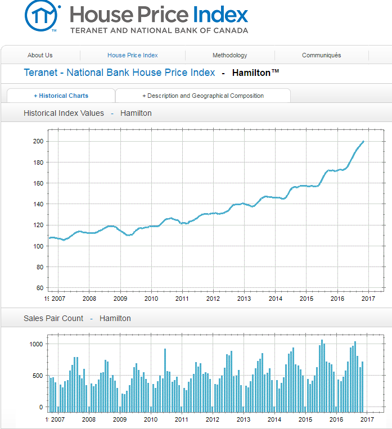Click the 2007 label on index chart axis
Viewport: 392px width, 429px height.
(x=58, y=298)
